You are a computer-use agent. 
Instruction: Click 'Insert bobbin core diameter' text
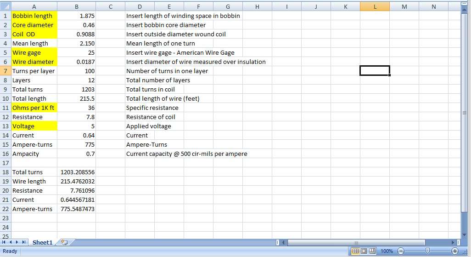[166, 25]
